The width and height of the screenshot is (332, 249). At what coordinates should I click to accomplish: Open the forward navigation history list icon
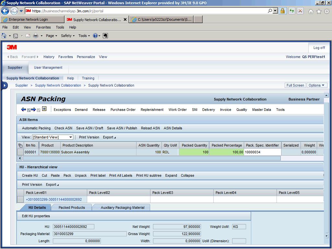coord(39,110)
